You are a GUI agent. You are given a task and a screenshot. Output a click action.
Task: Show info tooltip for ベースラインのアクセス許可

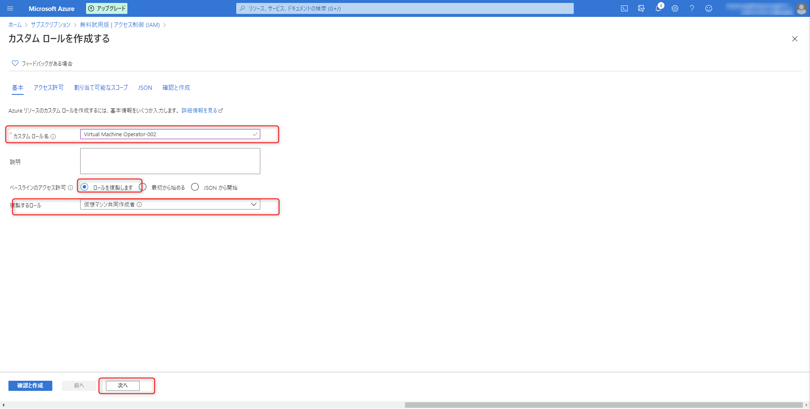click(70, 188)
